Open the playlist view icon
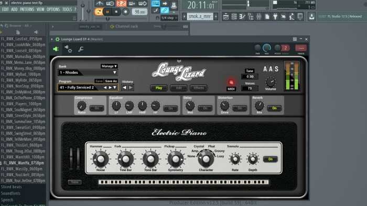Viewport: 367px width, 206px height. [x=226, y=17]
